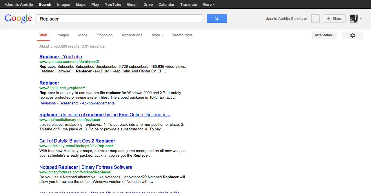The width and height of the screenshot is (371, 193).
Task: Click the Screenshot sitelink
Action: (69, 103)
